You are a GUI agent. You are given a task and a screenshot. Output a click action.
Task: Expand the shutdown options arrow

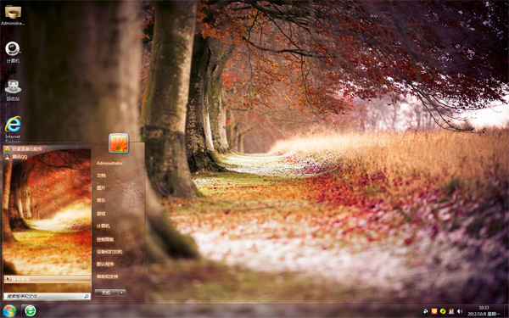(x=122, y=293)
